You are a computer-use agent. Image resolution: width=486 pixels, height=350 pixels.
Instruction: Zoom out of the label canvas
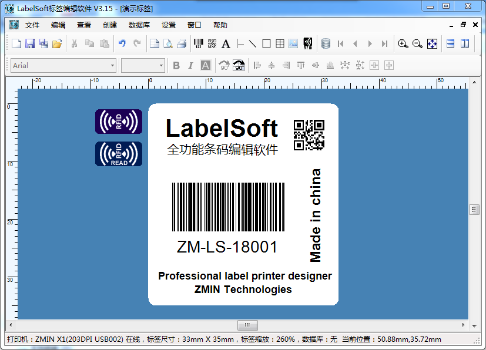point(417,43)
